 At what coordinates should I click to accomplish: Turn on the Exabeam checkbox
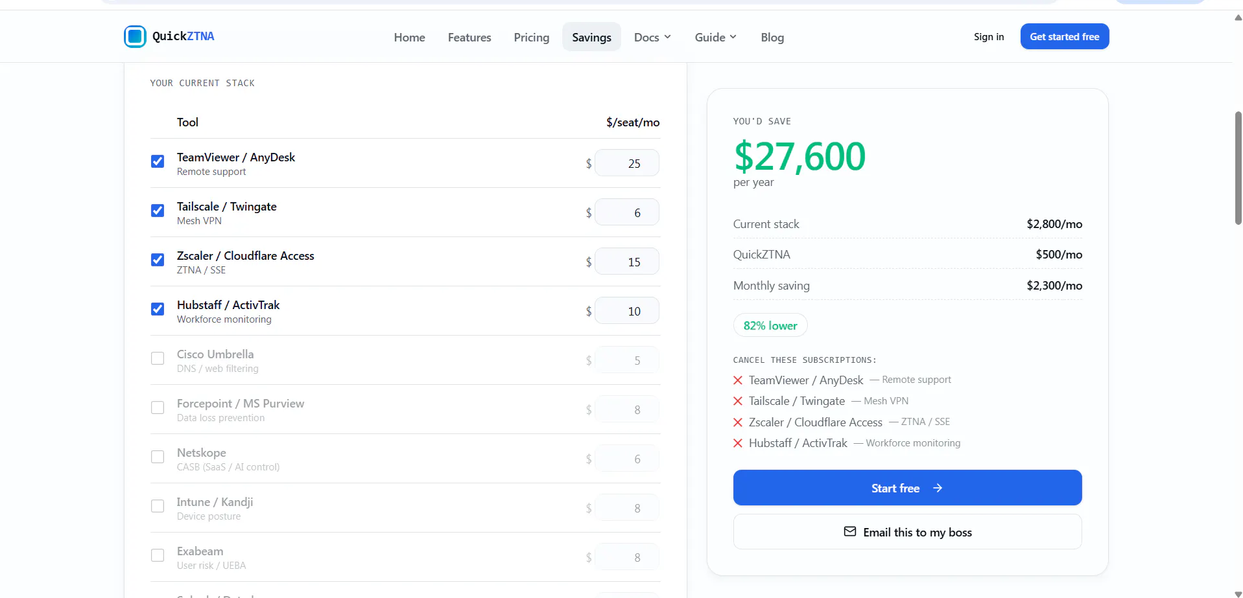click(158, 555)
